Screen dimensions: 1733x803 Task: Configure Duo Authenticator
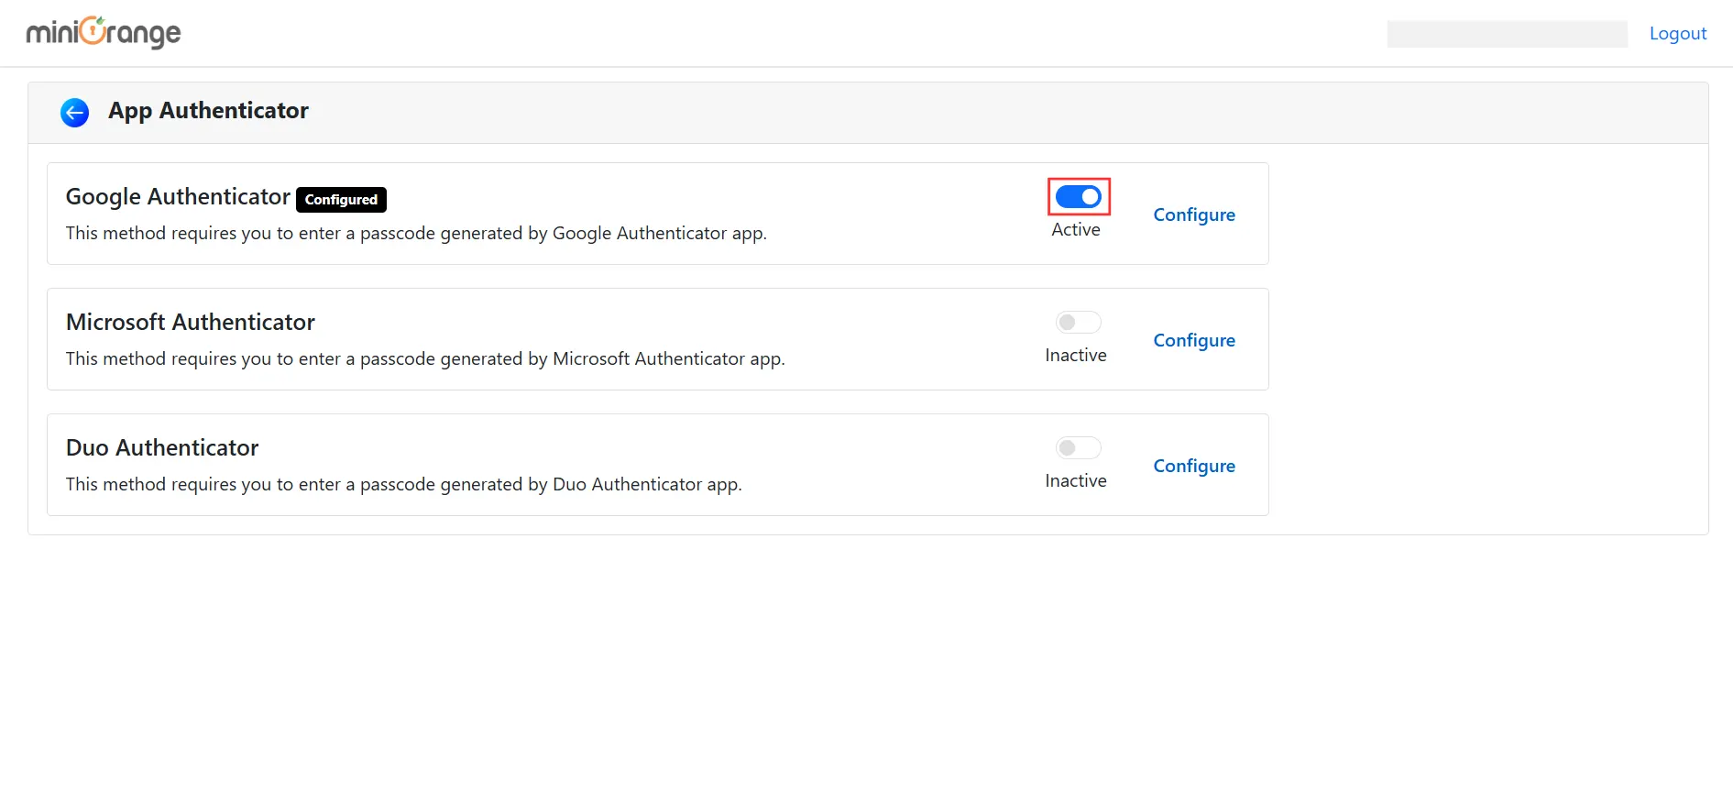1194,466
